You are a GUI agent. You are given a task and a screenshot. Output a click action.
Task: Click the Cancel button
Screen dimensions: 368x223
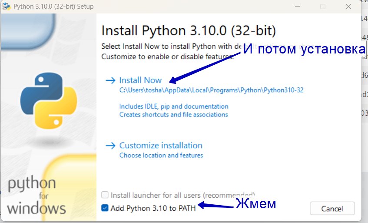click(332, 209)
